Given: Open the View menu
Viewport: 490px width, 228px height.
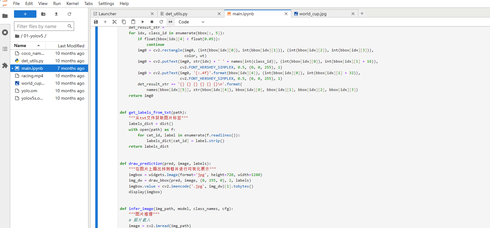Looking at the screenshot, I should click(x=43, y=3).
